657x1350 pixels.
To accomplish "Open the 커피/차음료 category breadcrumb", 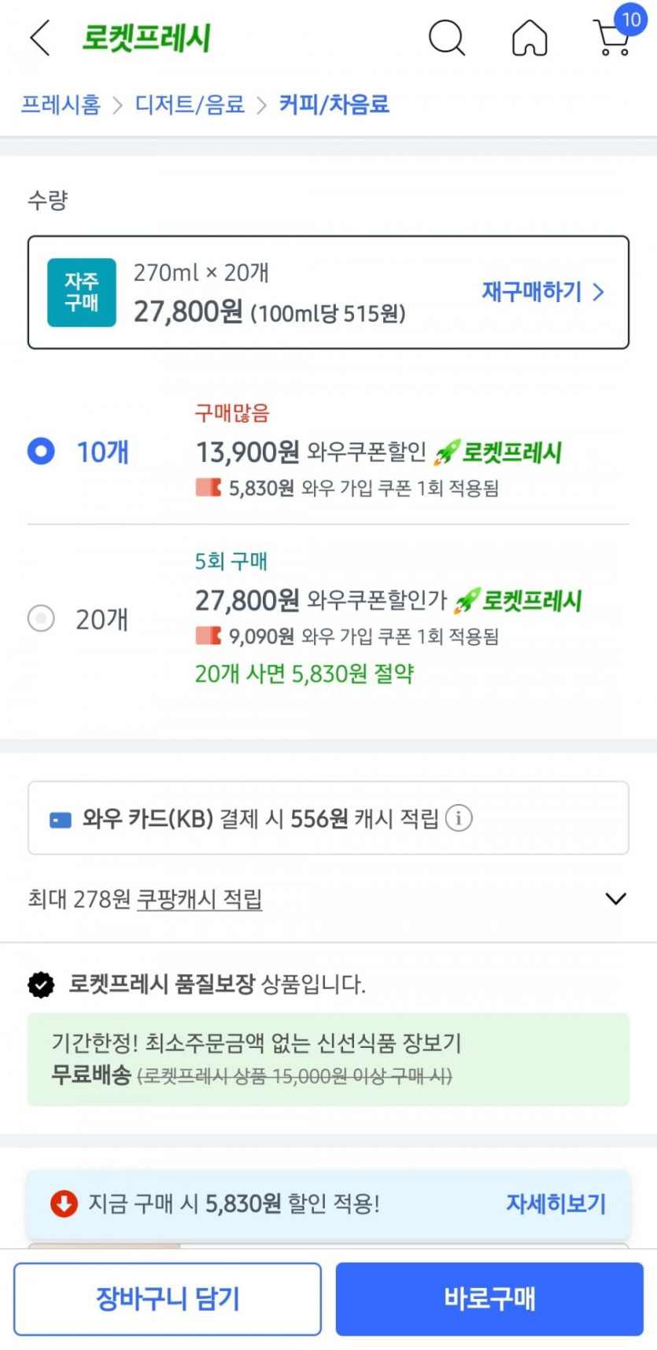I will coord(334,105).
